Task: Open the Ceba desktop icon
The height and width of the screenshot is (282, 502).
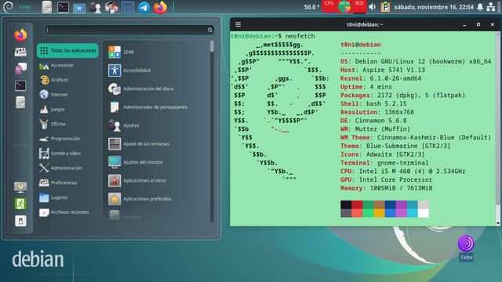Action: 466,248
